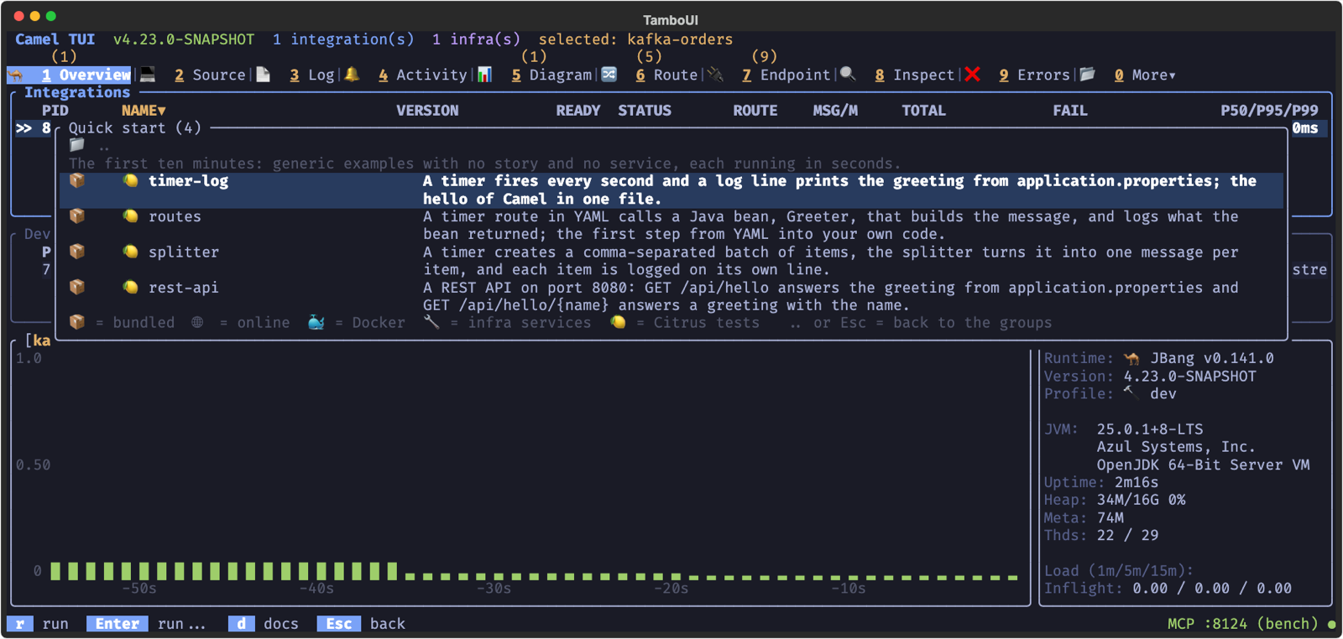1343x639 pixels.
Task: Open the 3 Log tab
Action: 312,75
